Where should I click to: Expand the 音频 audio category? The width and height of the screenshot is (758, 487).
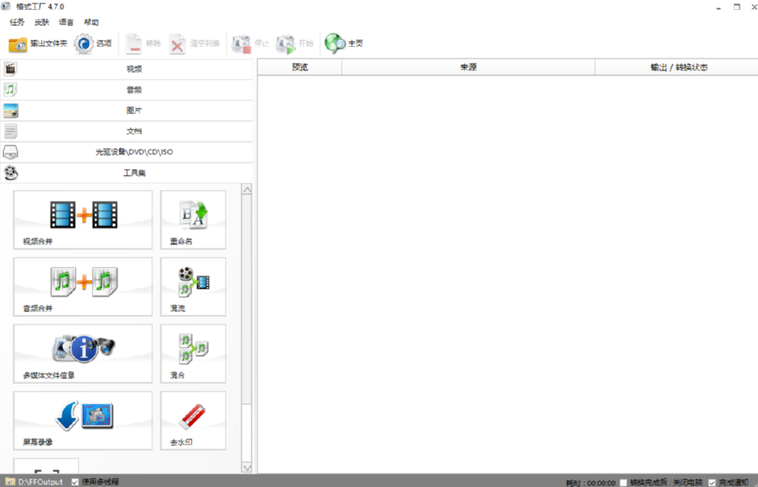click(x=127, y=90)
